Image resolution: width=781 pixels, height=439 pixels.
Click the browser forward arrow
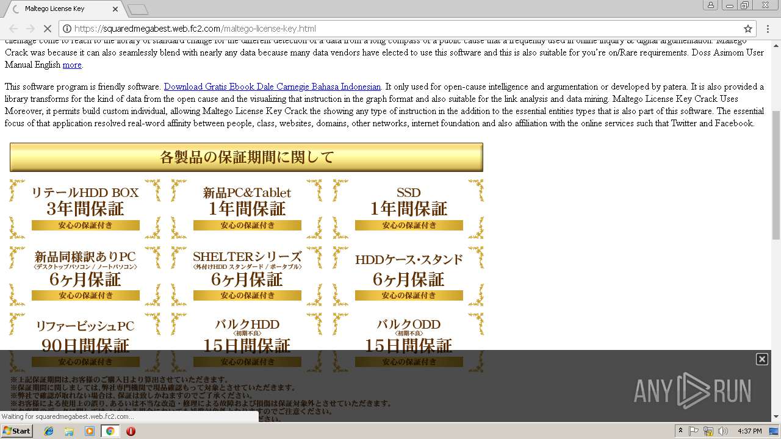[30, 29]
